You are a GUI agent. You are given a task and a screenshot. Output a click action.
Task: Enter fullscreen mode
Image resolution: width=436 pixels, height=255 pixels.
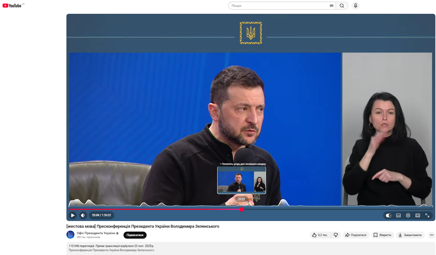pyautogui.click(x=427, y=215)
